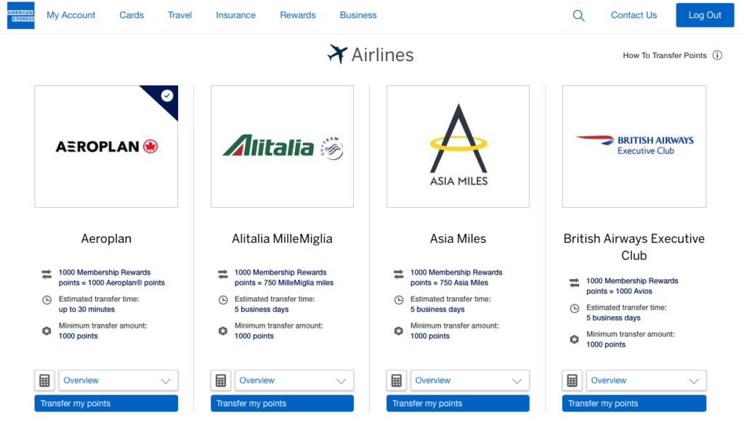Click the Log Out button

point(704,15)
